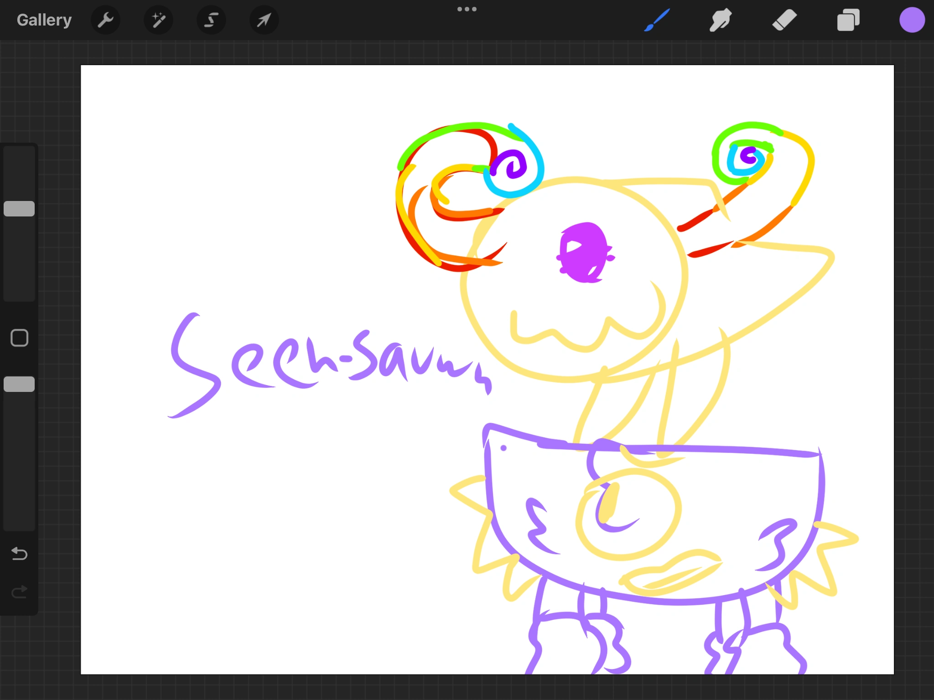Choose the Smudge finger tool
This screenshot has height=700, width=934.
pos(721,20)
